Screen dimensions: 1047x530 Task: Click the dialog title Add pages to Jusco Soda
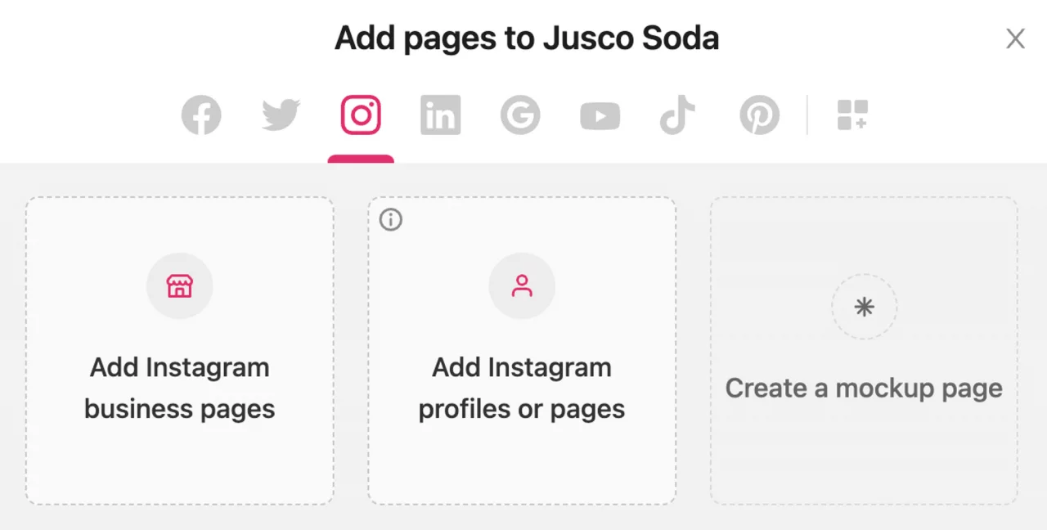coord(526,38)
